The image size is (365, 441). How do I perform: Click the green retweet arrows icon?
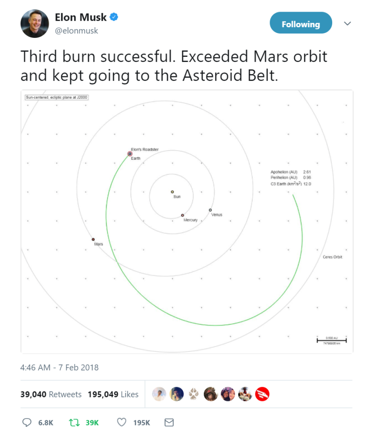(74, 422)
